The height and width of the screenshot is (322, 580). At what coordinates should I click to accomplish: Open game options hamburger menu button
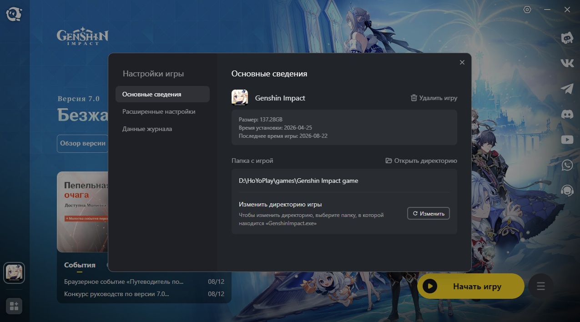(x=540, y=286)
